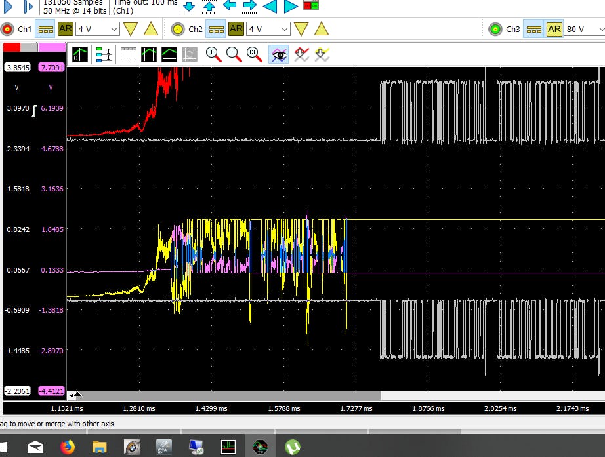Toggle Ch3 auto-ranging AR button
Screen dimensions: 605x457
tap(554, 29)
